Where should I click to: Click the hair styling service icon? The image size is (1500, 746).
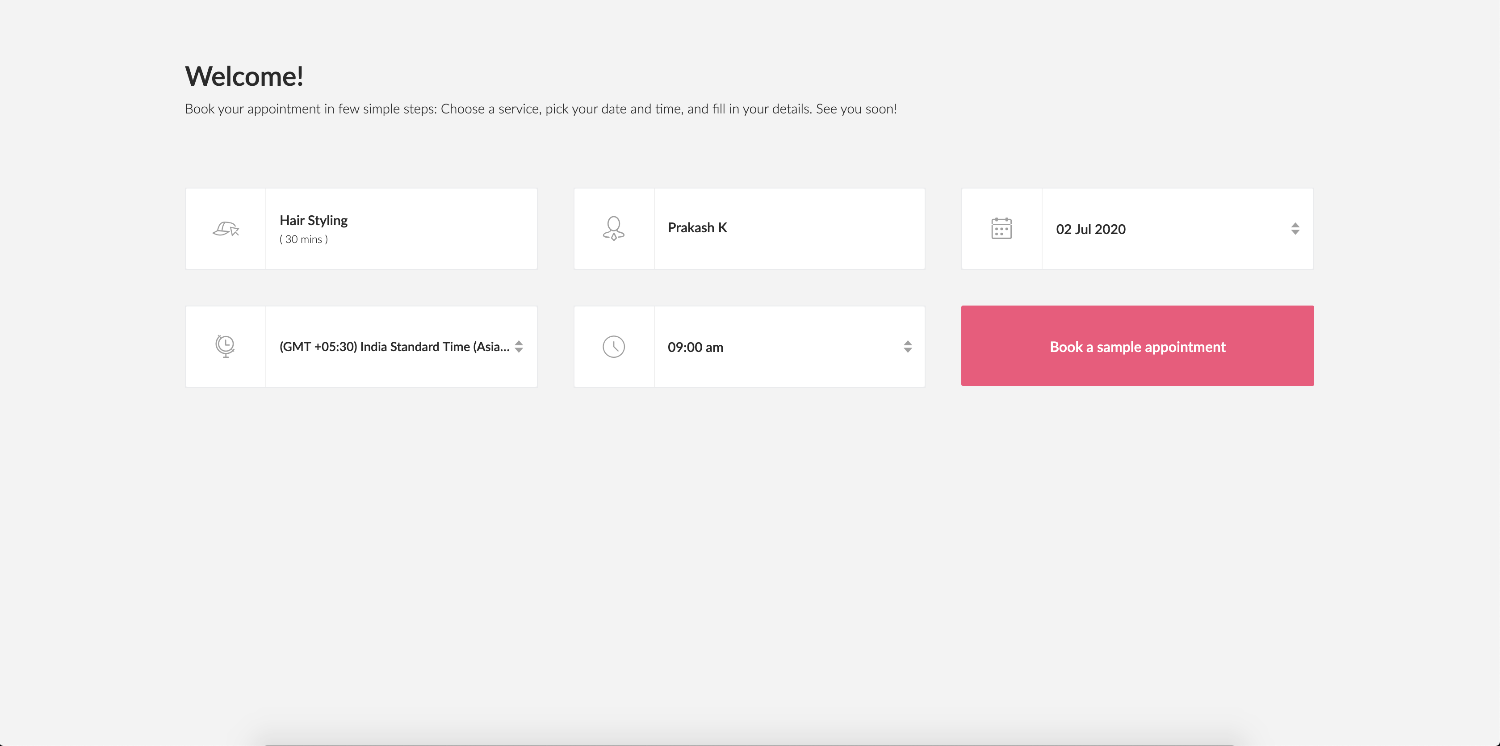pyautogui.click(x=225, y=229)
